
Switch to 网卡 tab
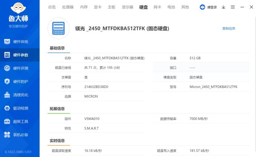[157, 7]
